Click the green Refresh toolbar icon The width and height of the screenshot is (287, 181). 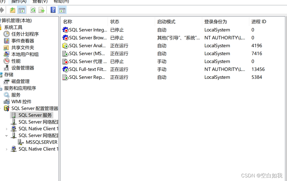click(x=33, y=10)
